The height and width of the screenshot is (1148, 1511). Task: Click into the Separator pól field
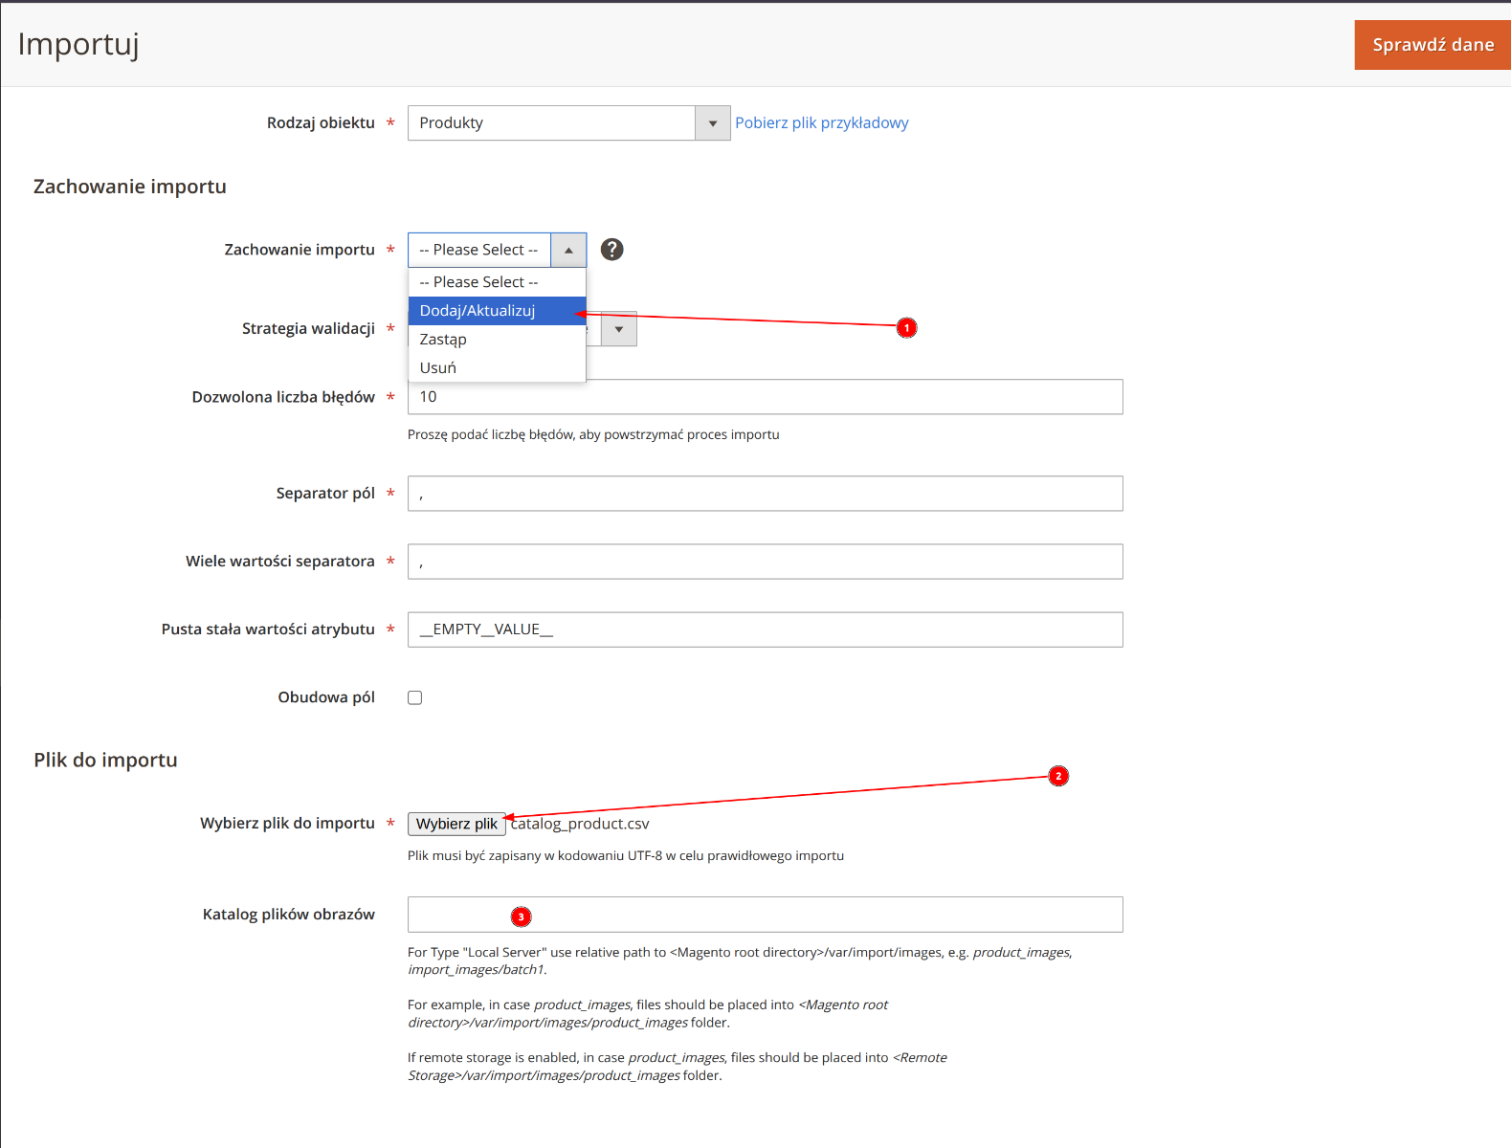[765, 494]
